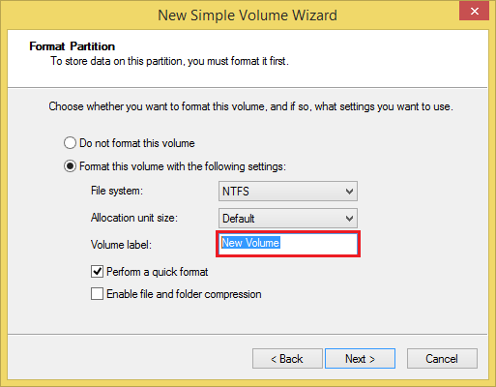Screen dimensions: 496x387
Task: Click the 'File system:' caption text
Action: pos(117,191)
